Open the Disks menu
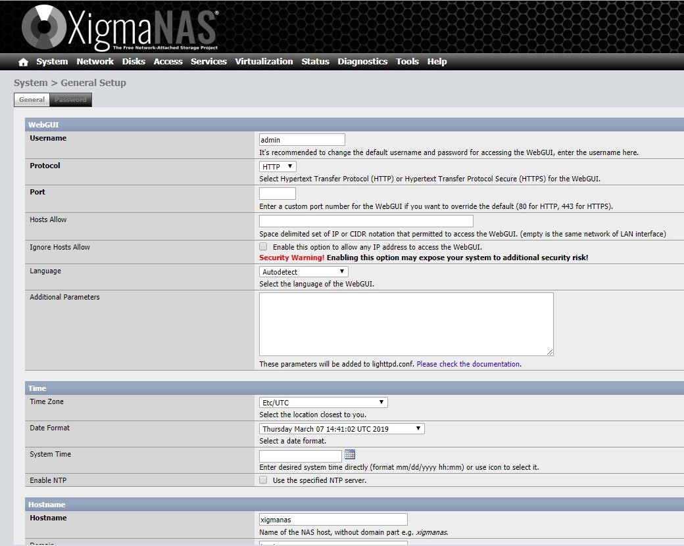The image size is (684, 546). tap(134, 62)
